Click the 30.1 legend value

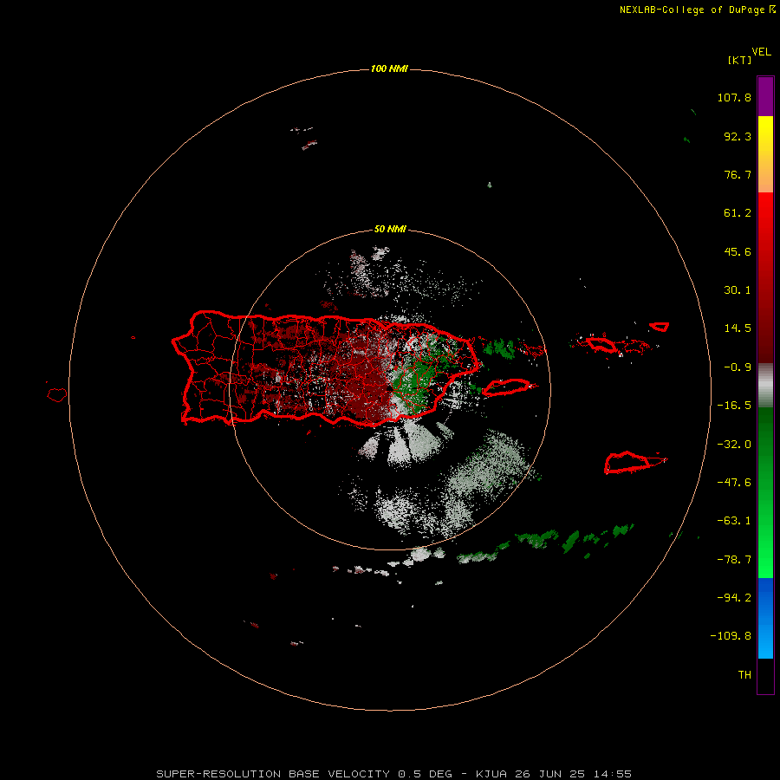click(x=738, y=290)
